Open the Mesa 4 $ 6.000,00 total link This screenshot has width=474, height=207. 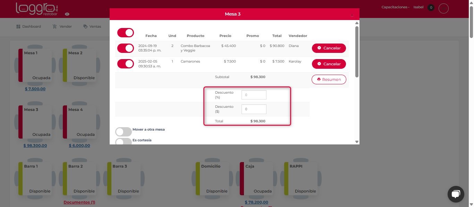coord(79,145)
